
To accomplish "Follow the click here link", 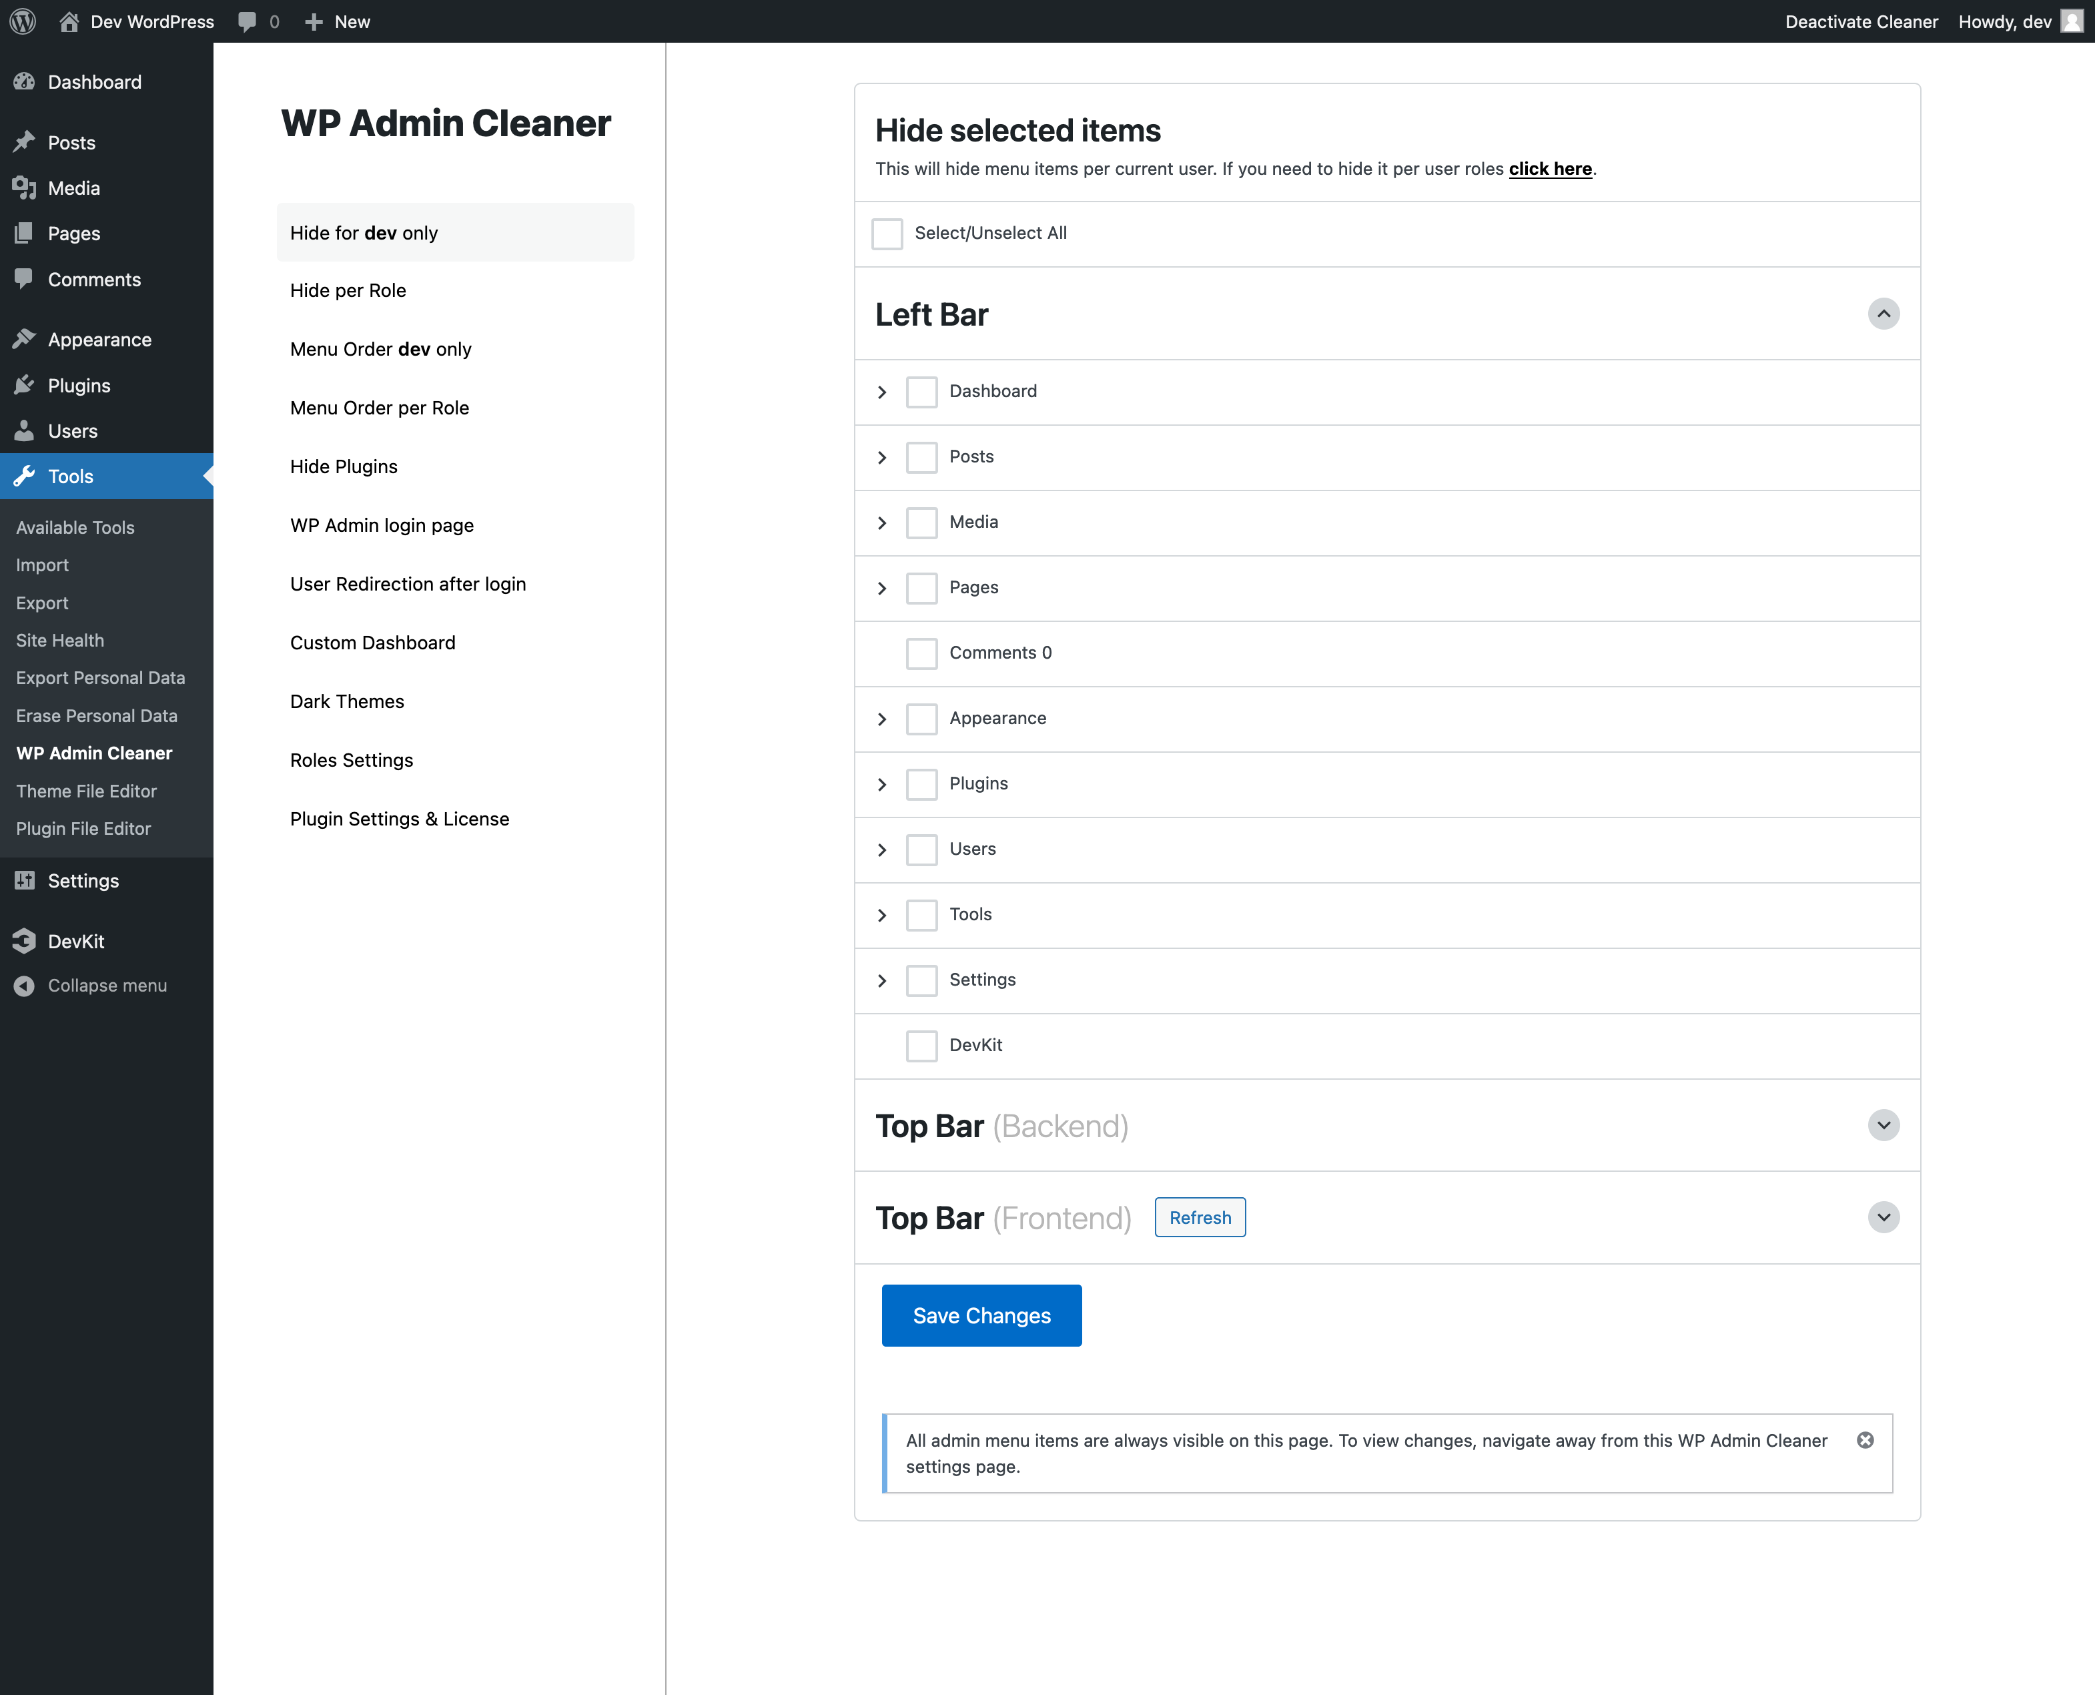I will 1551,169.
